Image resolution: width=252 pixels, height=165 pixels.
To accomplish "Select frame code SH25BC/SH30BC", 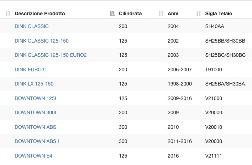I will pyautogui.click(x=225, y=55).
